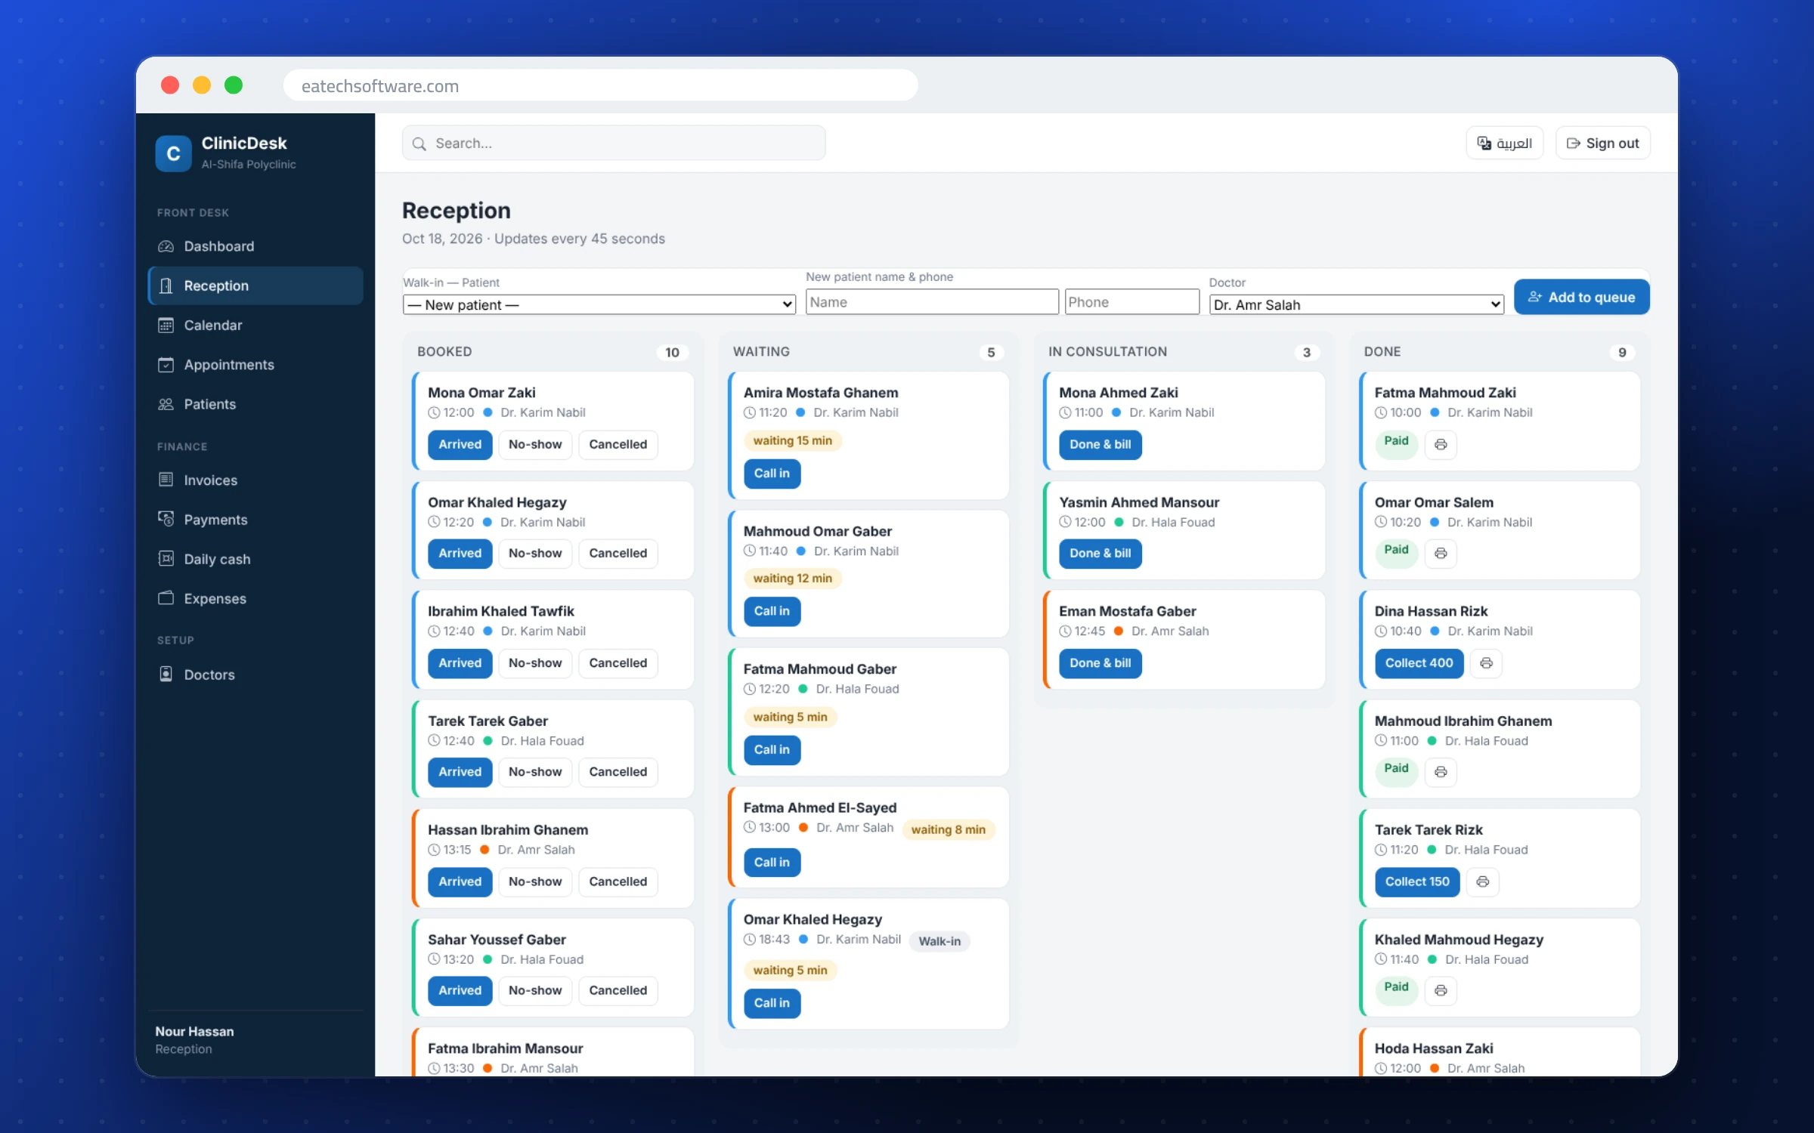Click Done & bill for Eman Mostafa Gaber
Viewport: 1814px width, 1133px height.
[1100, 662]
